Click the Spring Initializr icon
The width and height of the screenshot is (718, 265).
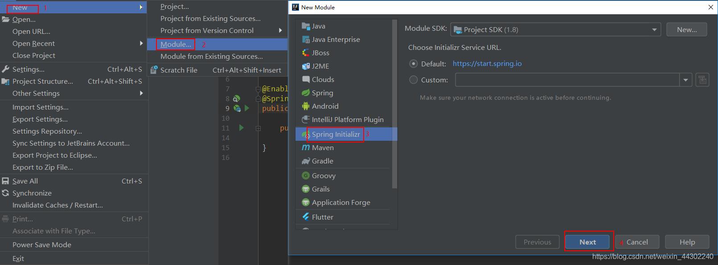(x=306, y=134)
